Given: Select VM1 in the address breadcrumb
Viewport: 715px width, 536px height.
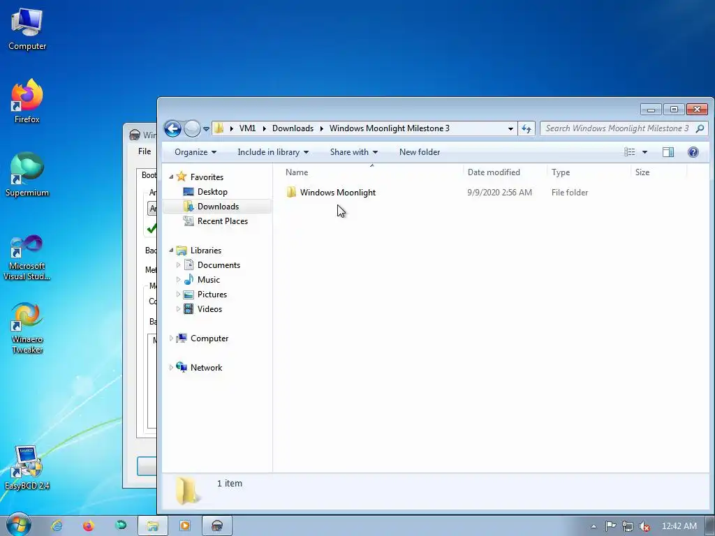Looking at the screenshot, I should (x=248, y=128).
